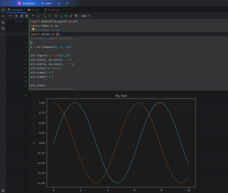228x193 pixels.
Task: Click the More tool windows ellipsis
Action: click(3, 35)
